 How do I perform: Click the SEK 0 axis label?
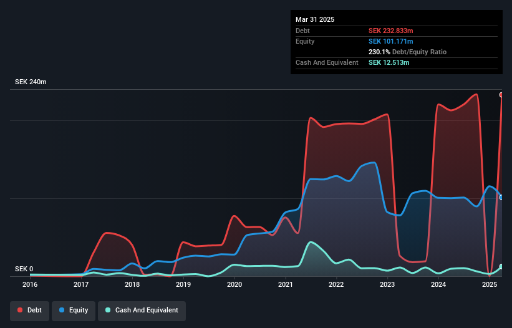[24, 269]
